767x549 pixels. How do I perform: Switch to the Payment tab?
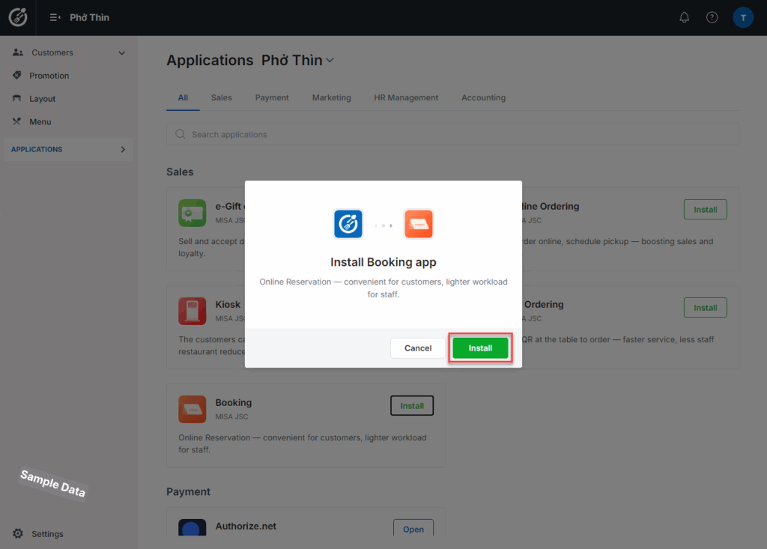pyautogui.click(x=272, y=97)
